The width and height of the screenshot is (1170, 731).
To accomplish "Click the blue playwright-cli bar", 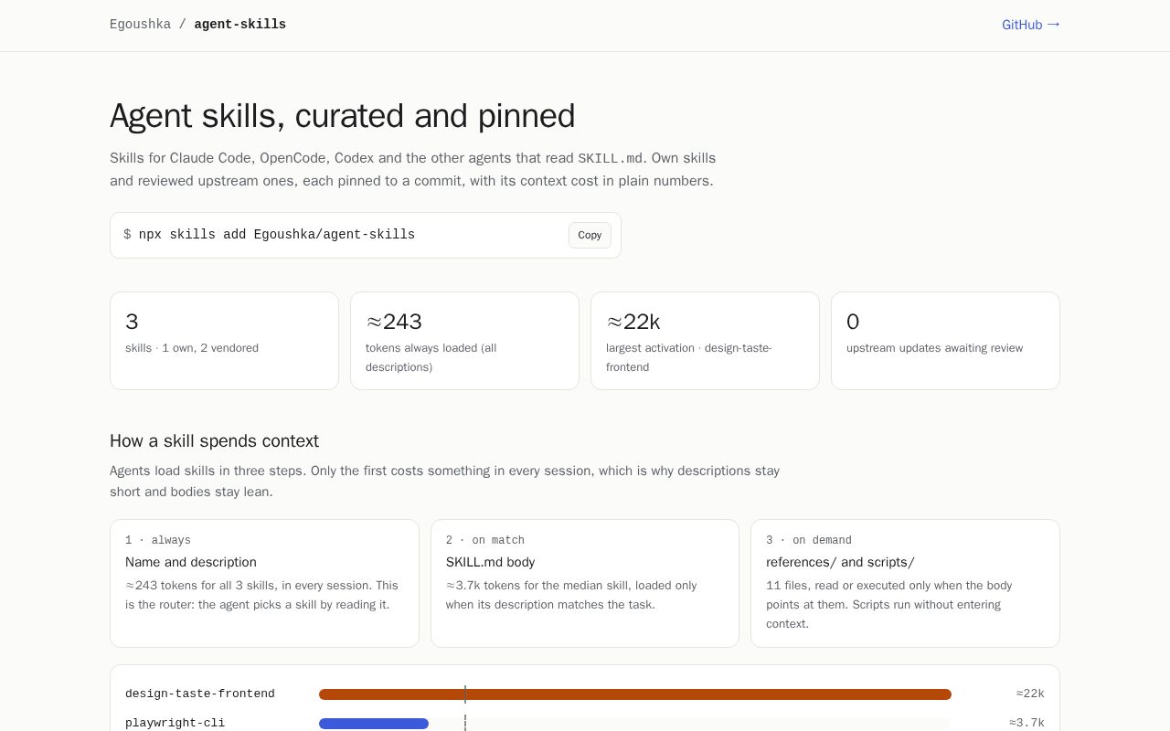I will coord(374,724).
